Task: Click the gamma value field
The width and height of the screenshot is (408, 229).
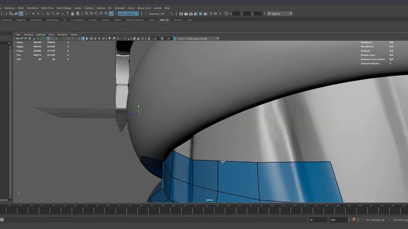Action: (168, 39)
